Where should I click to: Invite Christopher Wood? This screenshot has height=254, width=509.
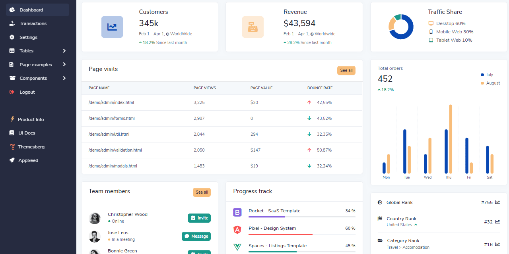[199, 218]
